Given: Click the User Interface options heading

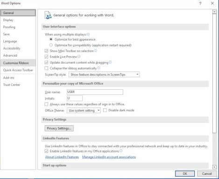Looking at the screenshot, I should 59,27.
